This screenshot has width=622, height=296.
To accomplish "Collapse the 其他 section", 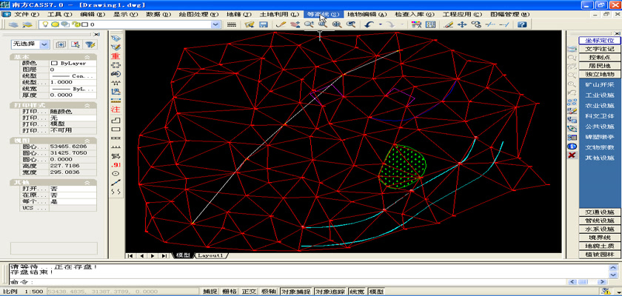I will click(87, 183).
